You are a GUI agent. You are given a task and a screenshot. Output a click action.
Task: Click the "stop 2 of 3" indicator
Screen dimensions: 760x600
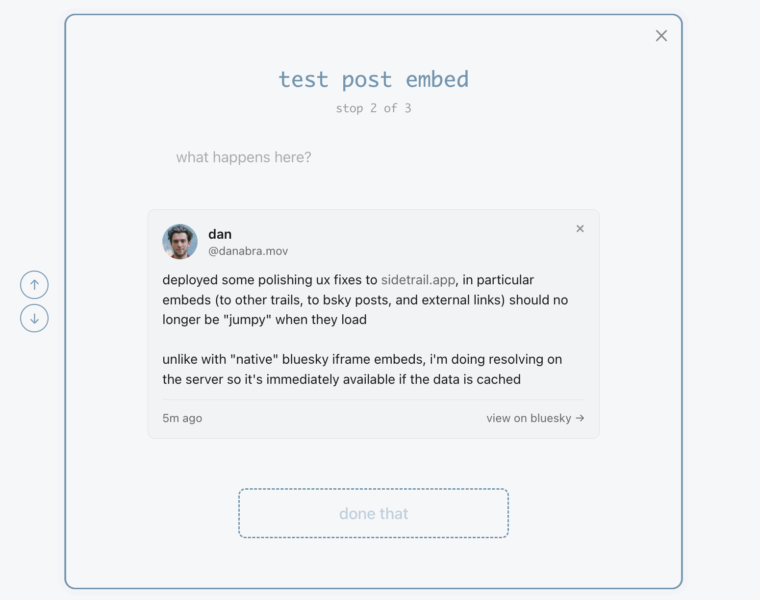tap(374, 108)
